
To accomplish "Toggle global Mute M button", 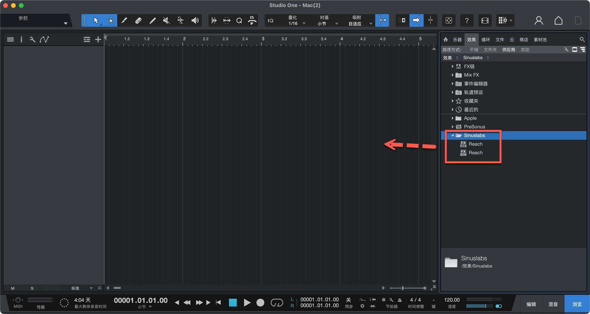I will [x=13, y=288].
